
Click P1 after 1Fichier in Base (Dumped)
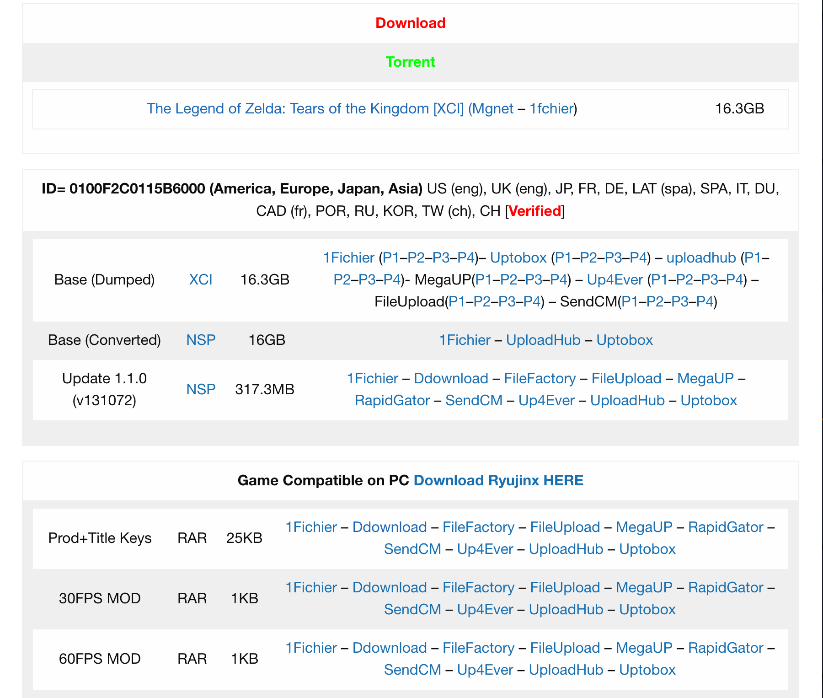tap(391, 258)
